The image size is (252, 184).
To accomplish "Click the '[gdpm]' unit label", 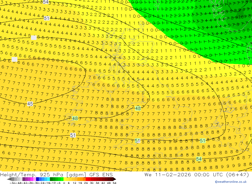I will 76,174.
